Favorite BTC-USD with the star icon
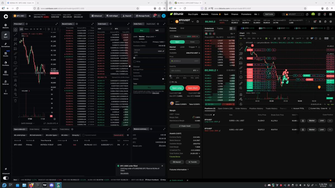The height and width of the screenshot is (188, 335). [x=30, y=16]
